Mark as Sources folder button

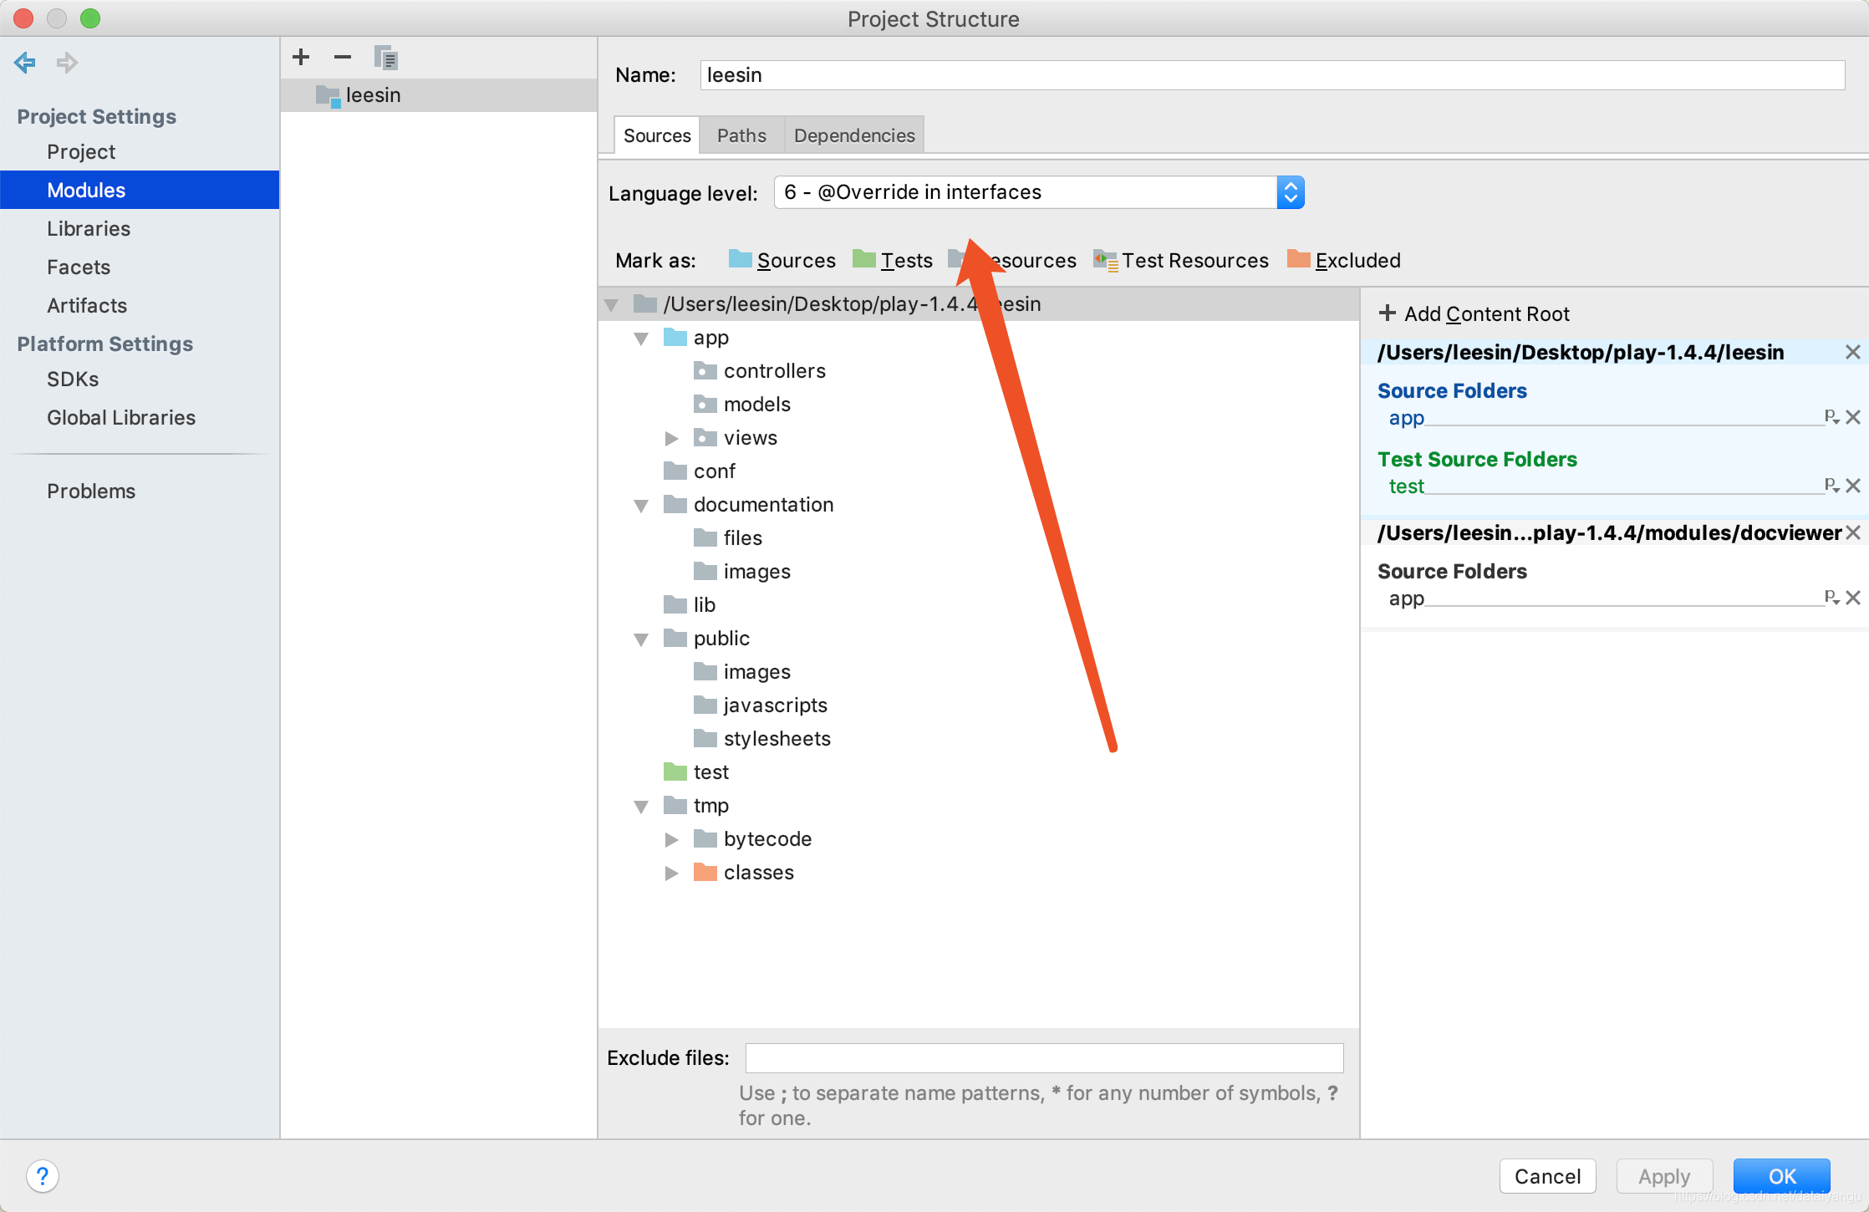pos(782,260)
